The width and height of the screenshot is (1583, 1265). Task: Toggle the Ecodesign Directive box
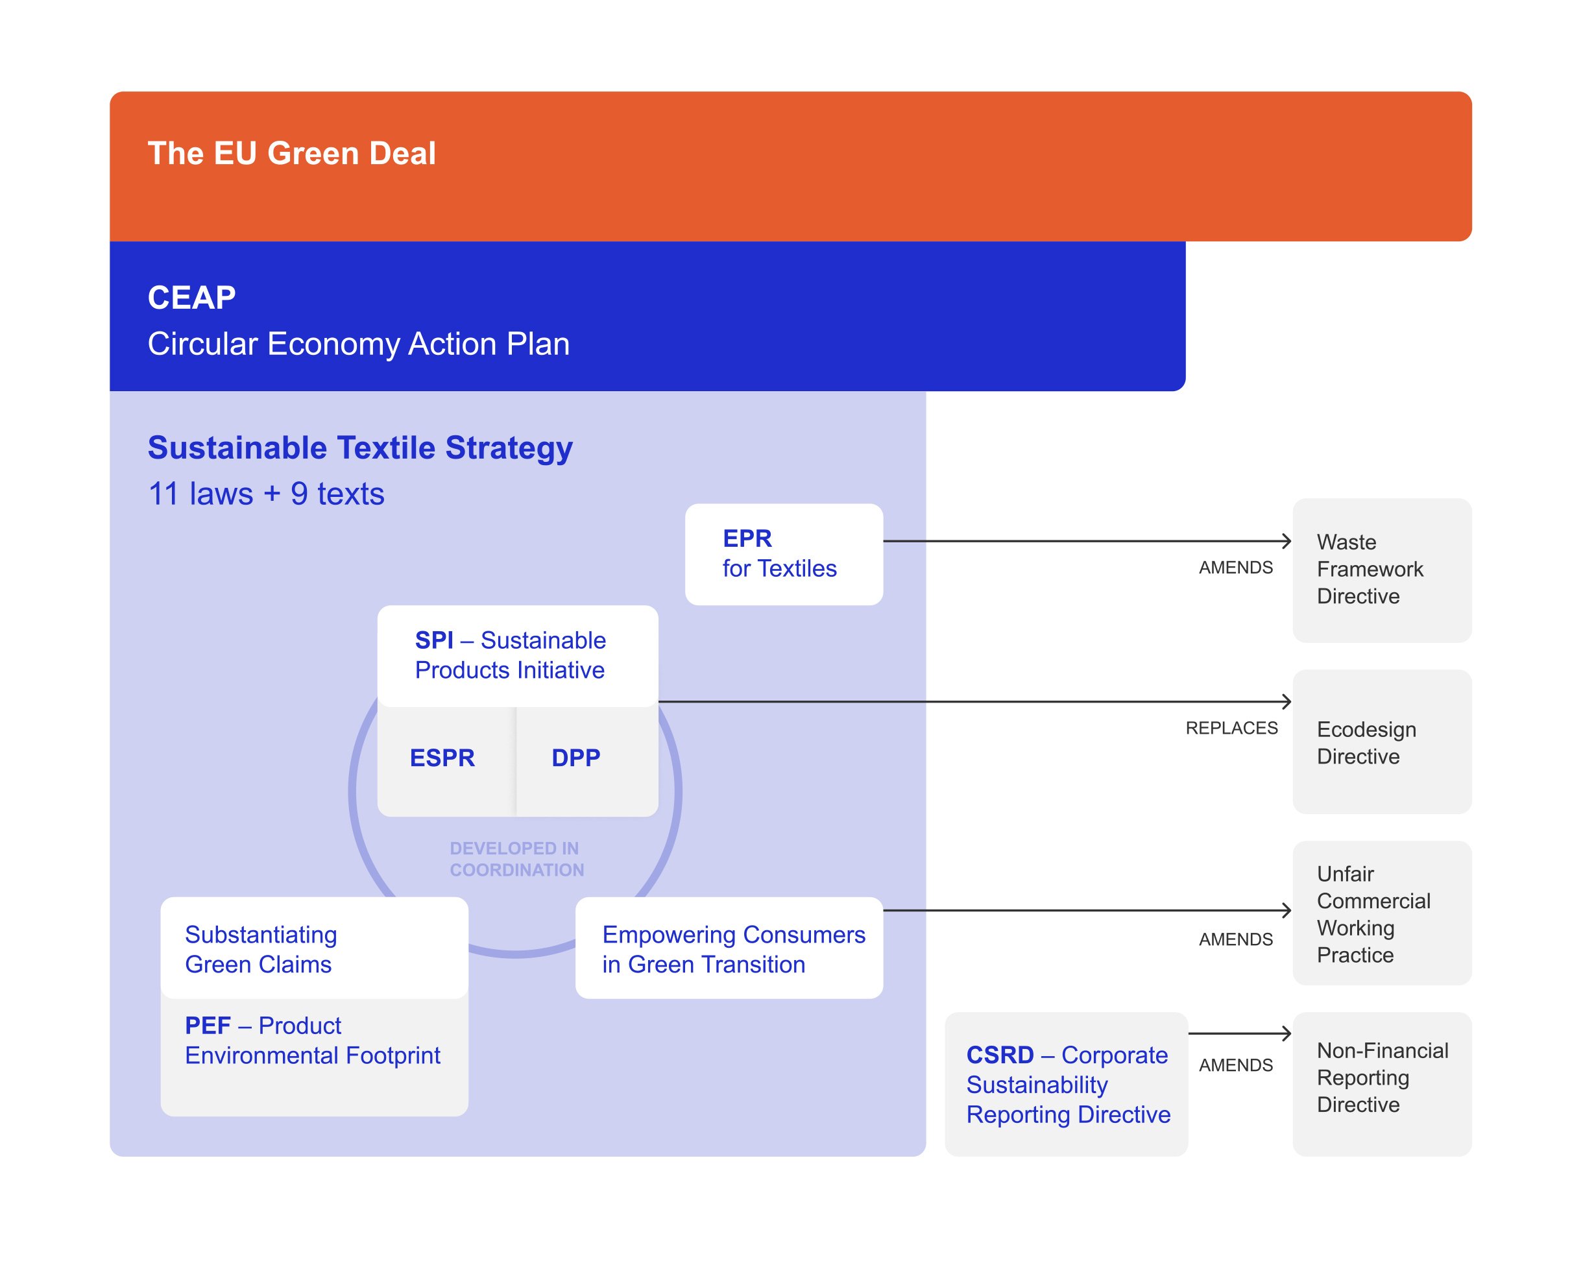pyautogui.click(x=1383, y=743)
